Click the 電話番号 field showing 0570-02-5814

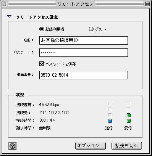pos(84,75)
